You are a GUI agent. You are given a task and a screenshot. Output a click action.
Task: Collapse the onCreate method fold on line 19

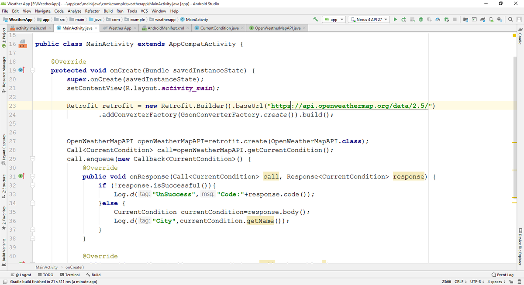point(33,70)
